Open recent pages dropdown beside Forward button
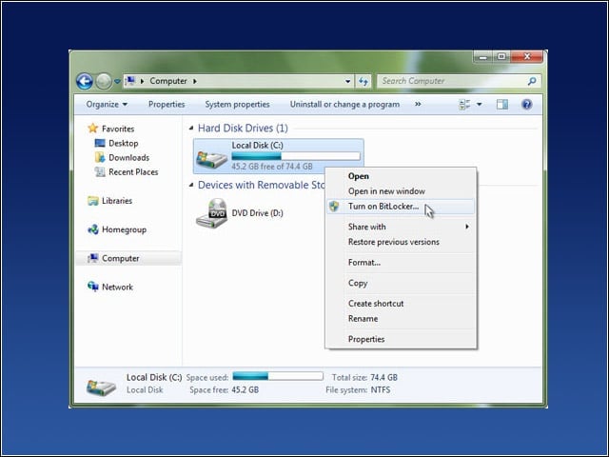 click(x=117, y=82)
